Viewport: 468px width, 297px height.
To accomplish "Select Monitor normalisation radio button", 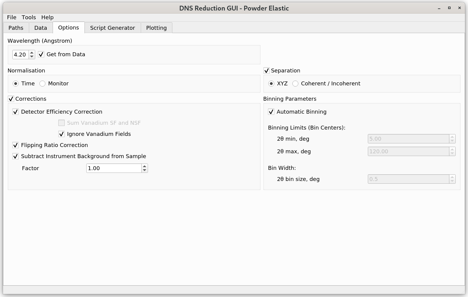I will pyautogui.click(x=42, y=84).
